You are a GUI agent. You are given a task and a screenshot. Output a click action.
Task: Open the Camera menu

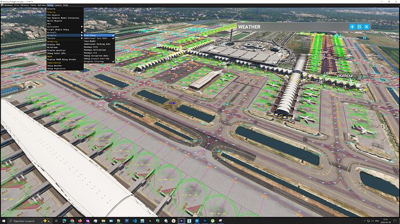[x=58, y=5]
